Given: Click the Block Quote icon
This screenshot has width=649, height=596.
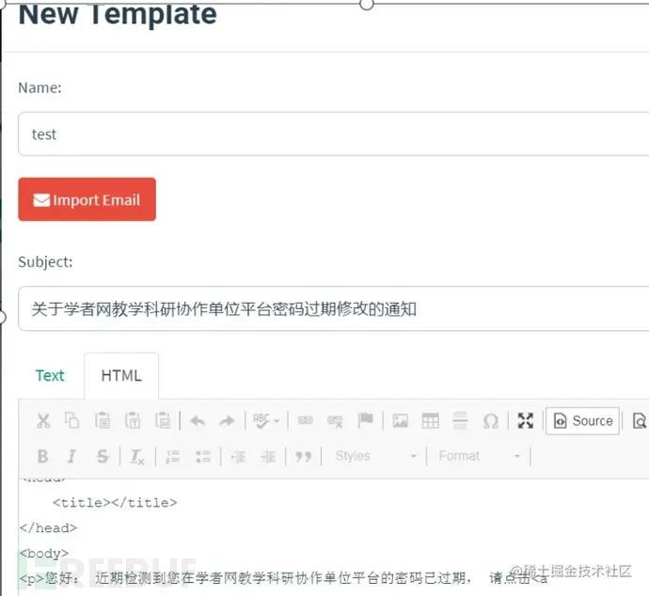Looking at the screenshot, I should [303, 457].
